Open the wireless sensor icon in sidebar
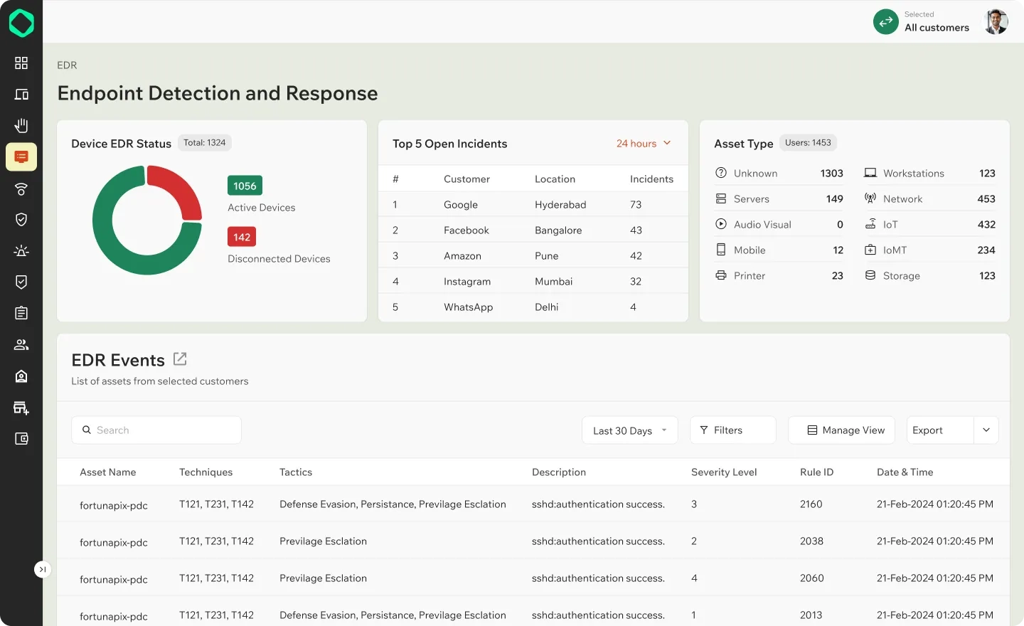1024x626 pixels. pos(21,189)
